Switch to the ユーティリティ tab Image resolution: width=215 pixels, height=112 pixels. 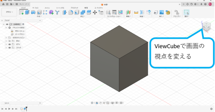point(99,8)
